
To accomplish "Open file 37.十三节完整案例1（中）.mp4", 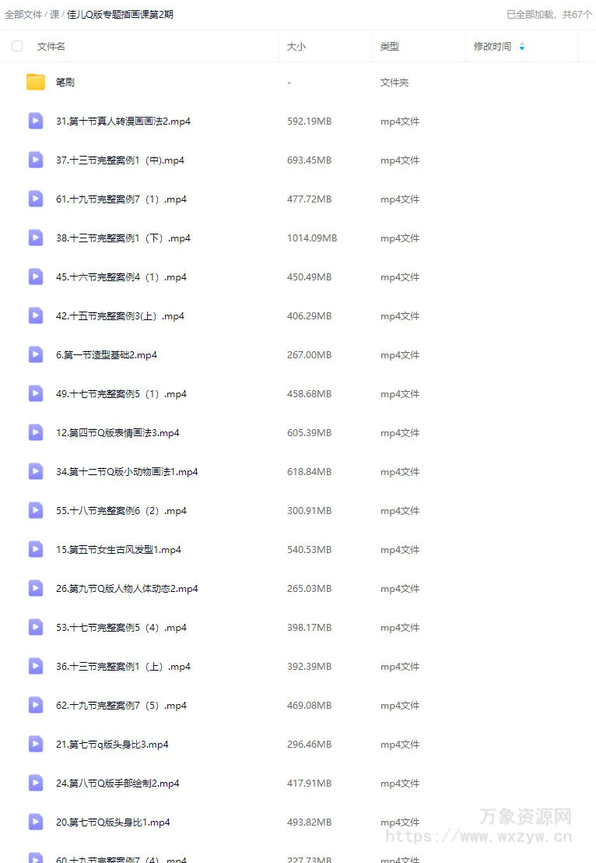I will click(x=120, y=160).
